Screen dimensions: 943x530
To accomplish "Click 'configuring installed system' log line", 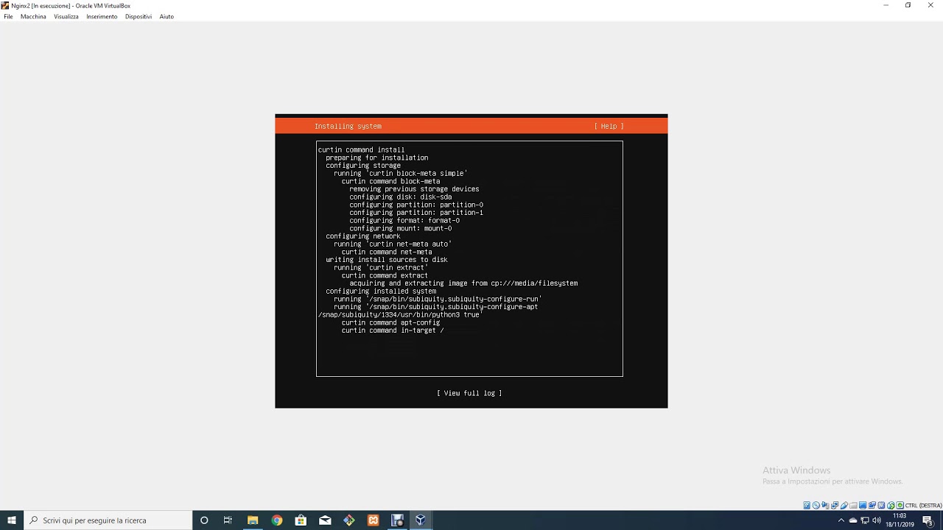I will point(381,291).
